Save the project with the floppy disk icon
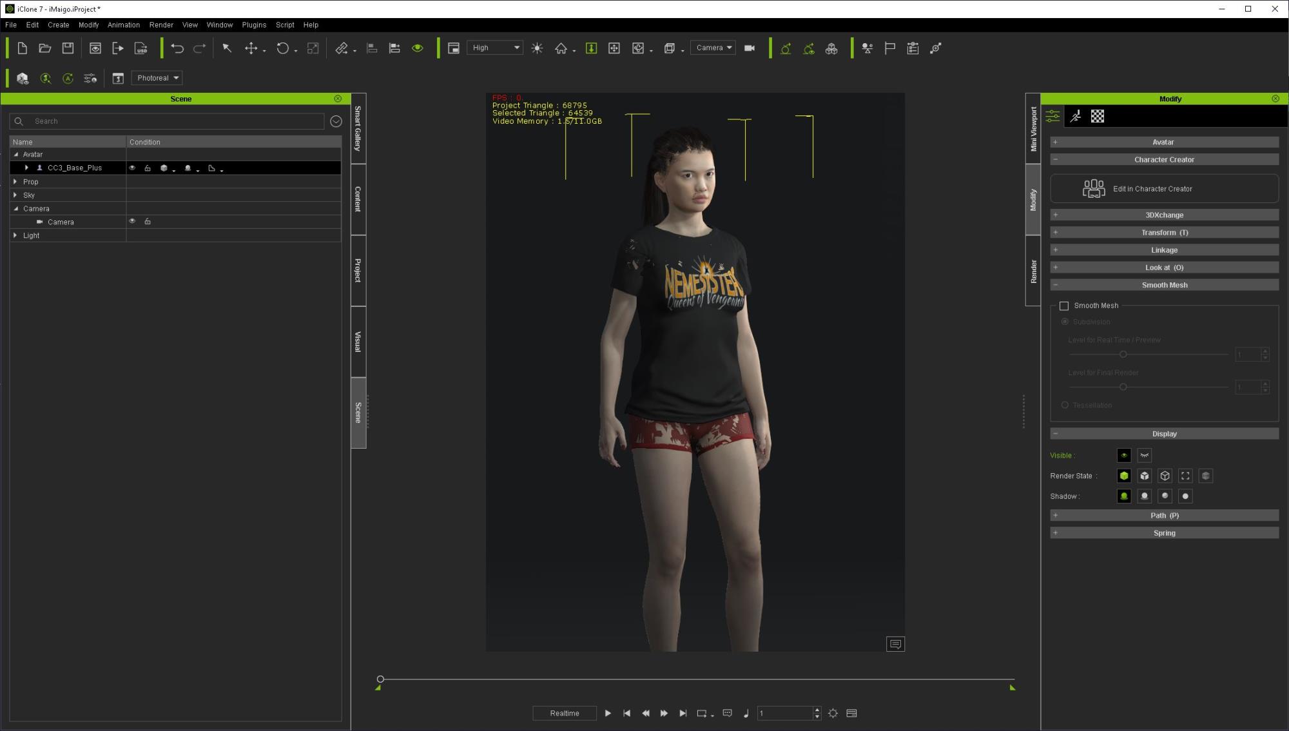The height and width of the screenshot is (731, 1289). coord(68,48)
